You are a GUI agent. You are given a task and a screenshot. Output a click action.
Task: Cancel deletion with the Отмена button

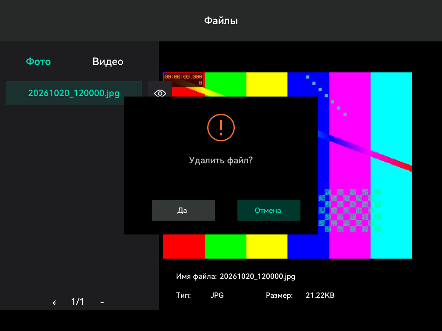[268, 210]
